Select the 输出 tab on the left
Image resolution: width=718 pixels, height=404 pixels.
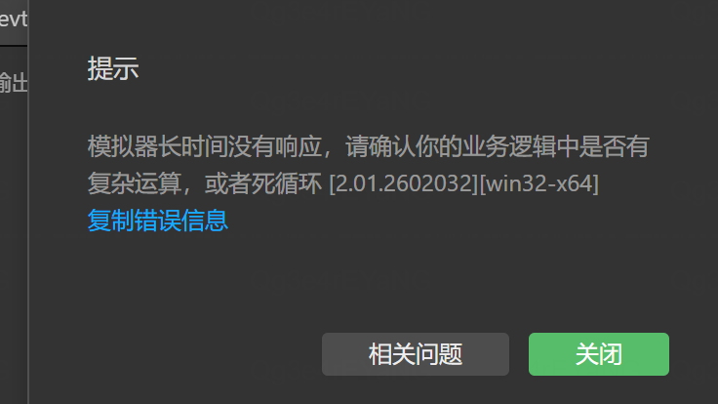pos(14,83)
